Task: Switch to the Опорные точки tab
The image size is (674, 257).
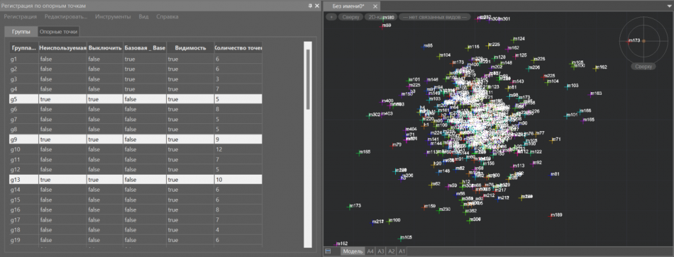Action: [x=58, y=32]
